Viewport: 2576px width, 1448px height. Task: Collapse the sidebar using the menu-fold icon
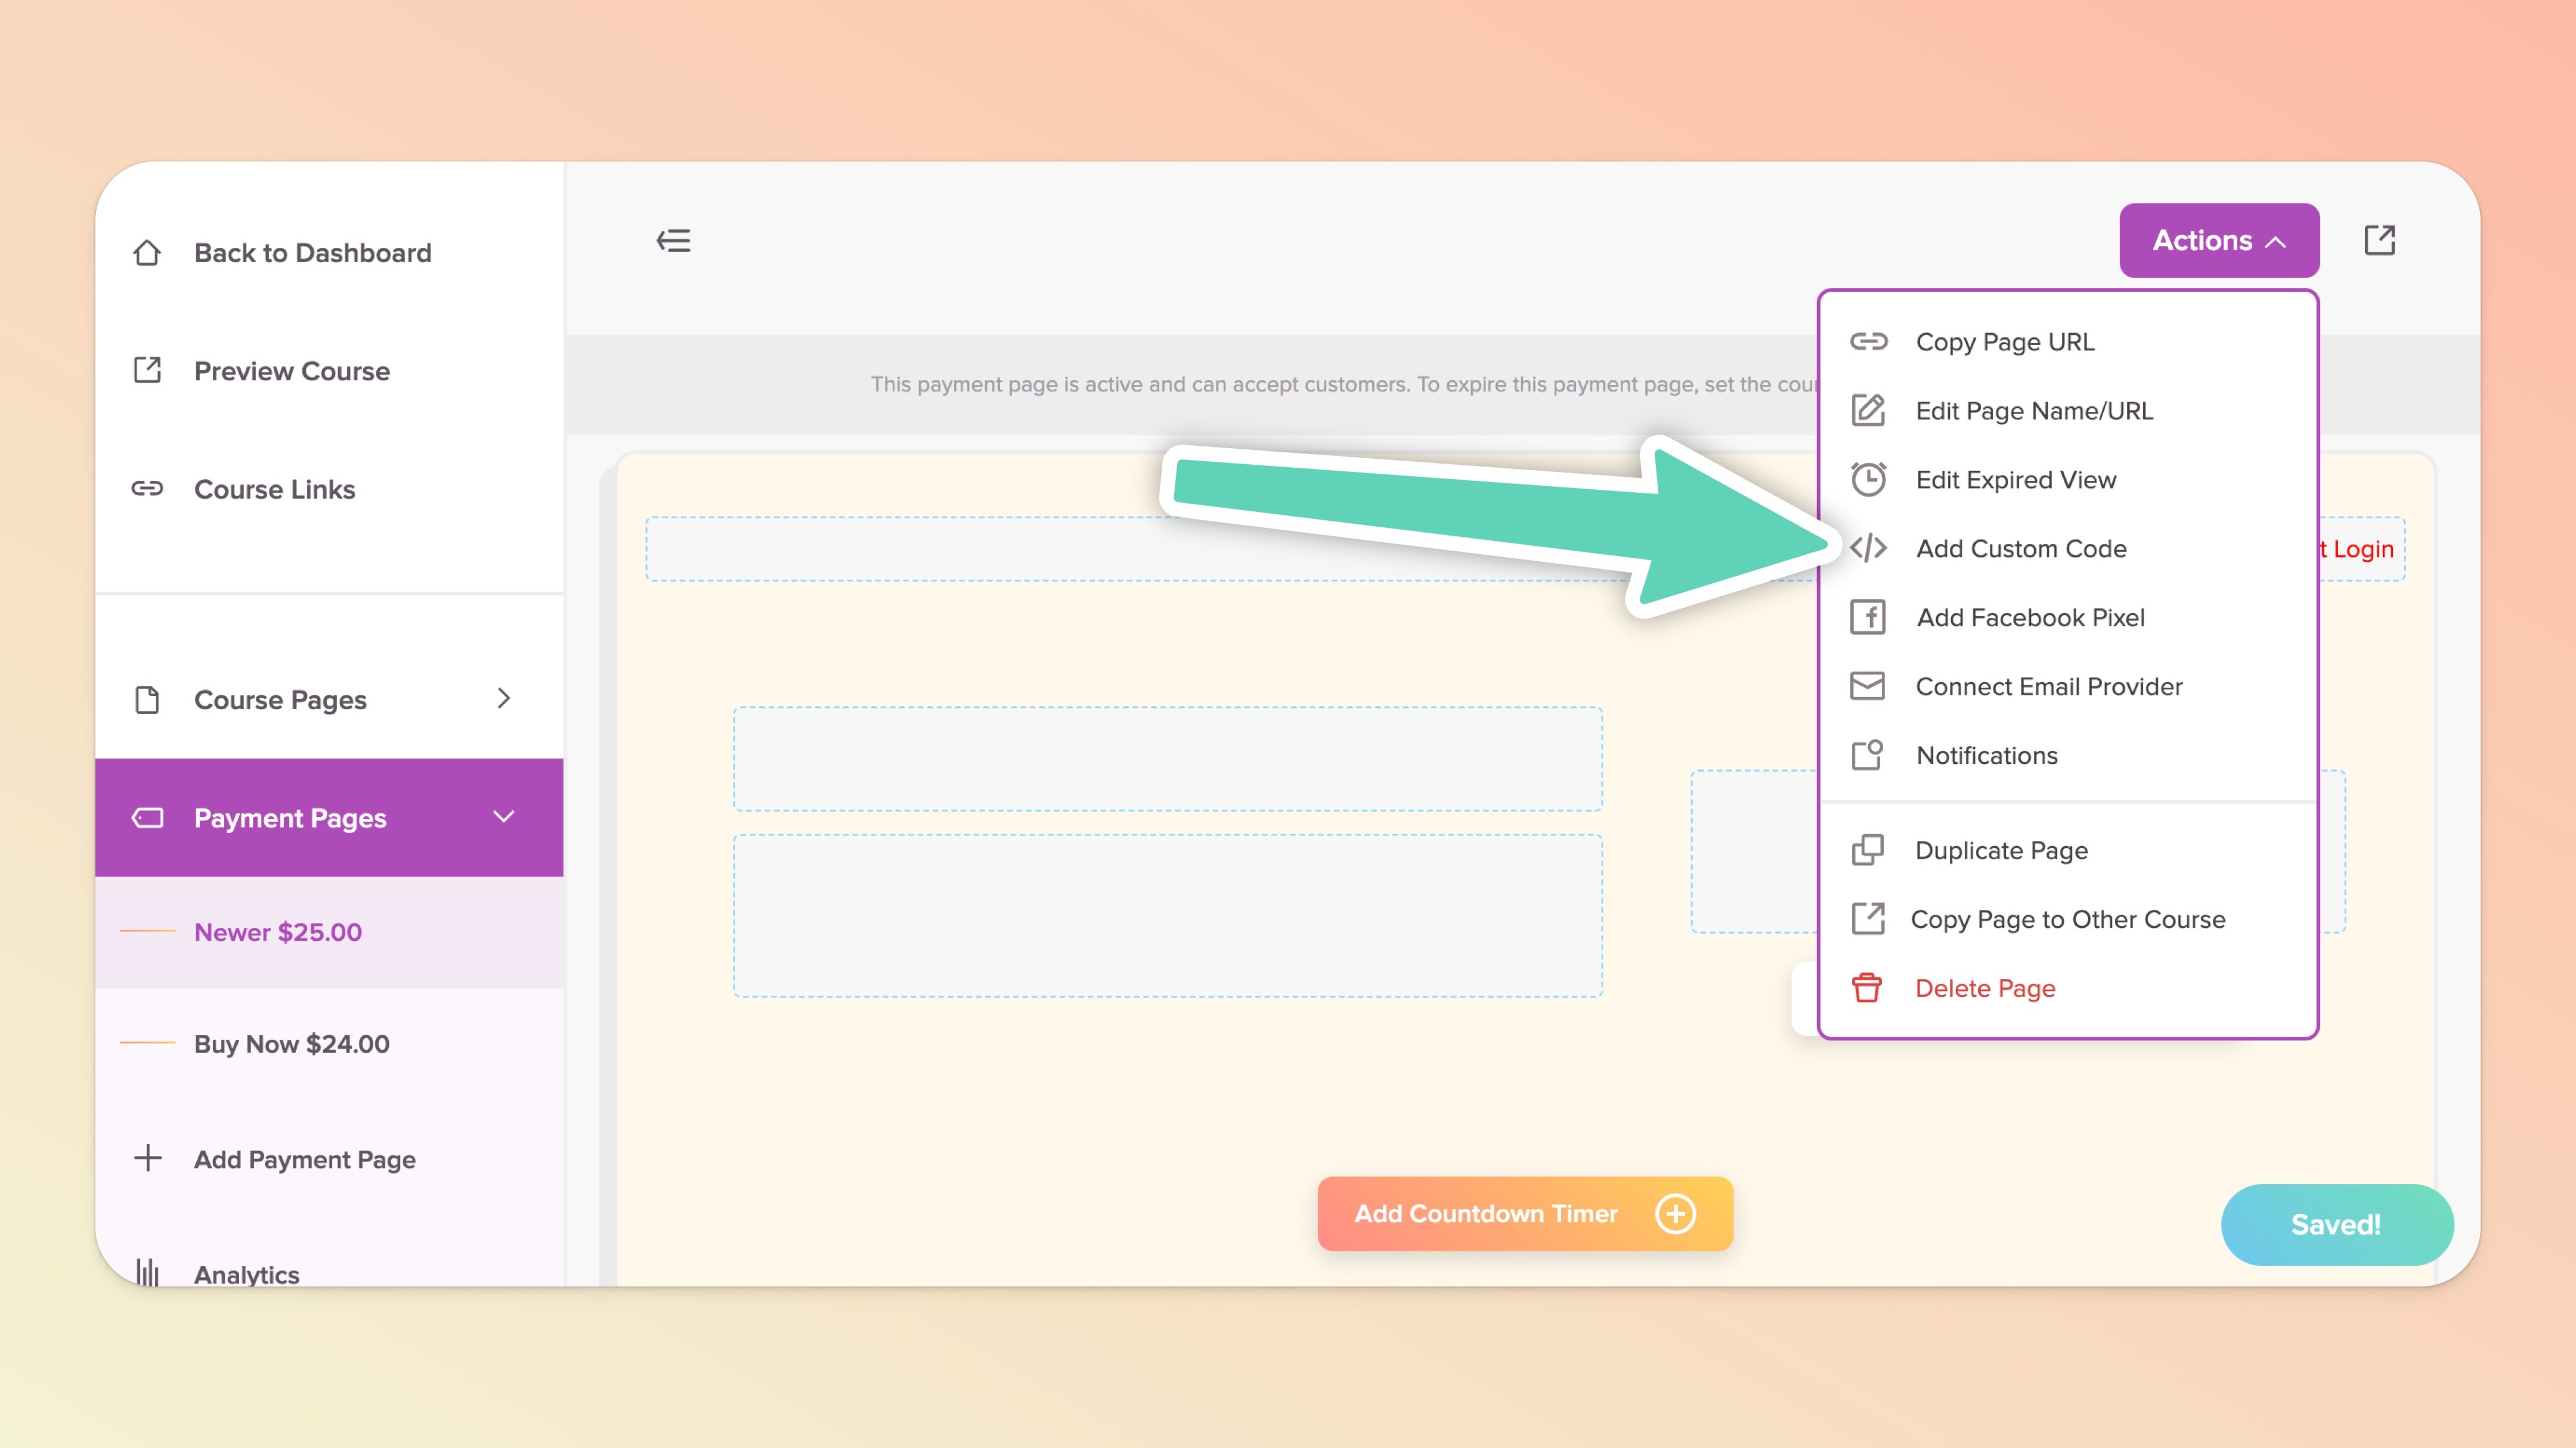(673, 241)
